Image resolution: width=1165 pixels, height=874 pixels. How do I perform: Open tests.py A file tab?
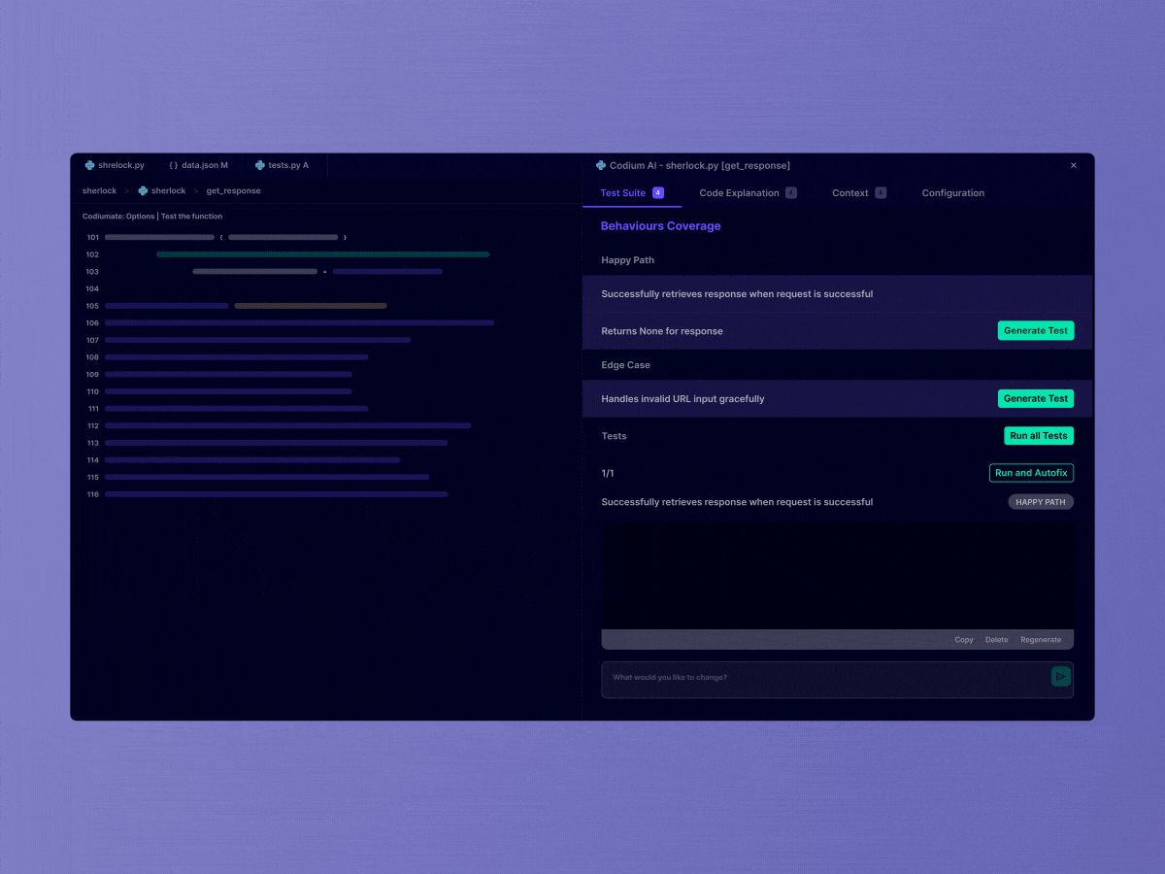(x=282, y=165)
